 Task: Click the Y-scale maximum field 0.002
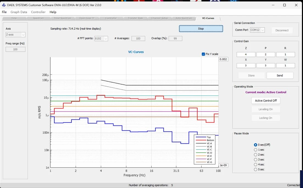[223, 59]
